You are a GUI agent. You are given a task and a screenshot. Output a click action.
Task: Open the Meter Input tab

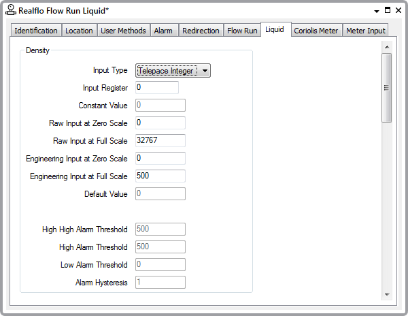(x=366, y=31)
